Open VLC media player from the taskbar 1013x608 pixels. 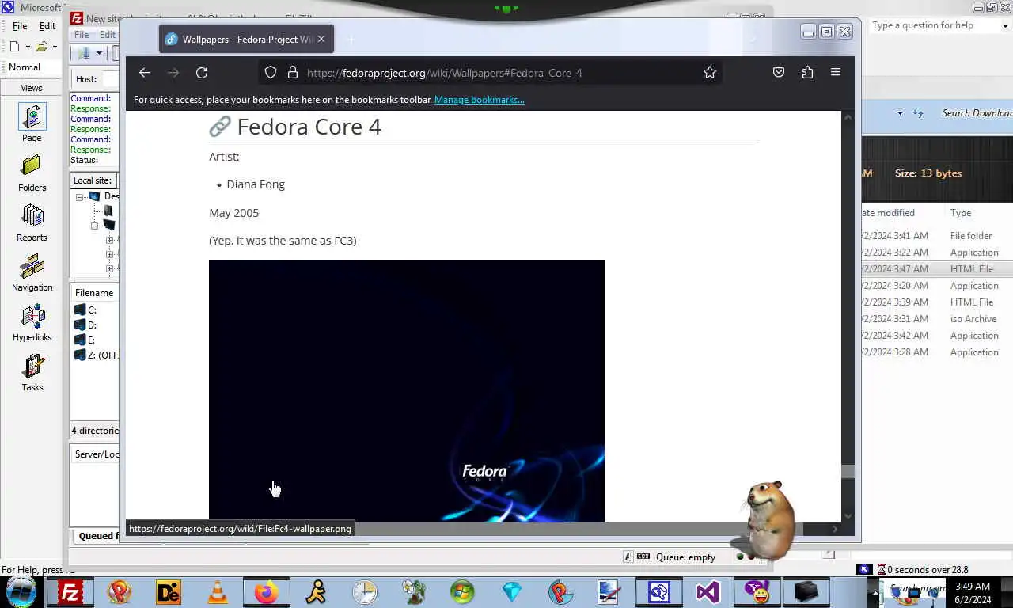pyautogui.click(x=218, y=592)
